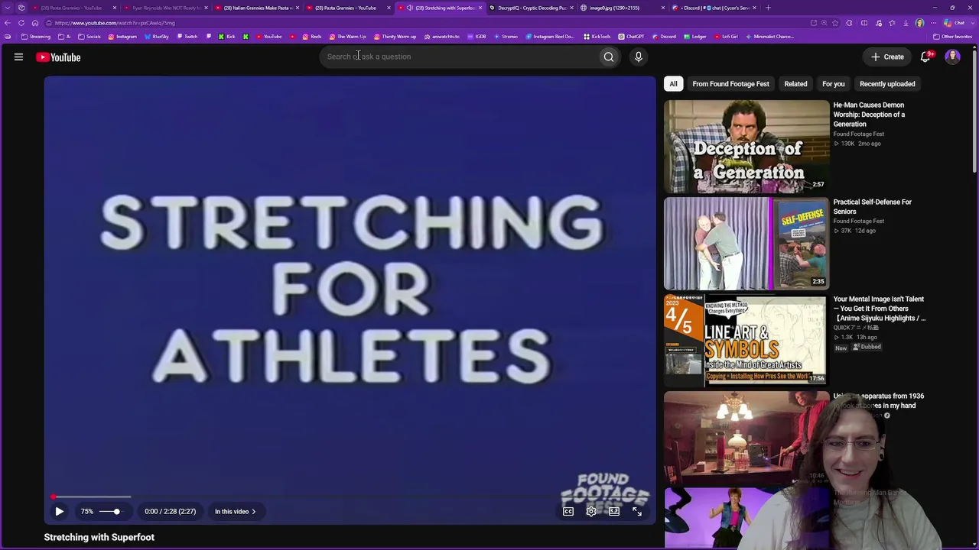The height and width of the screenshot is (550, 979).
Task: Open the Ai bookmarks folder
Action: pyautogui.click(x=64, y=37)
